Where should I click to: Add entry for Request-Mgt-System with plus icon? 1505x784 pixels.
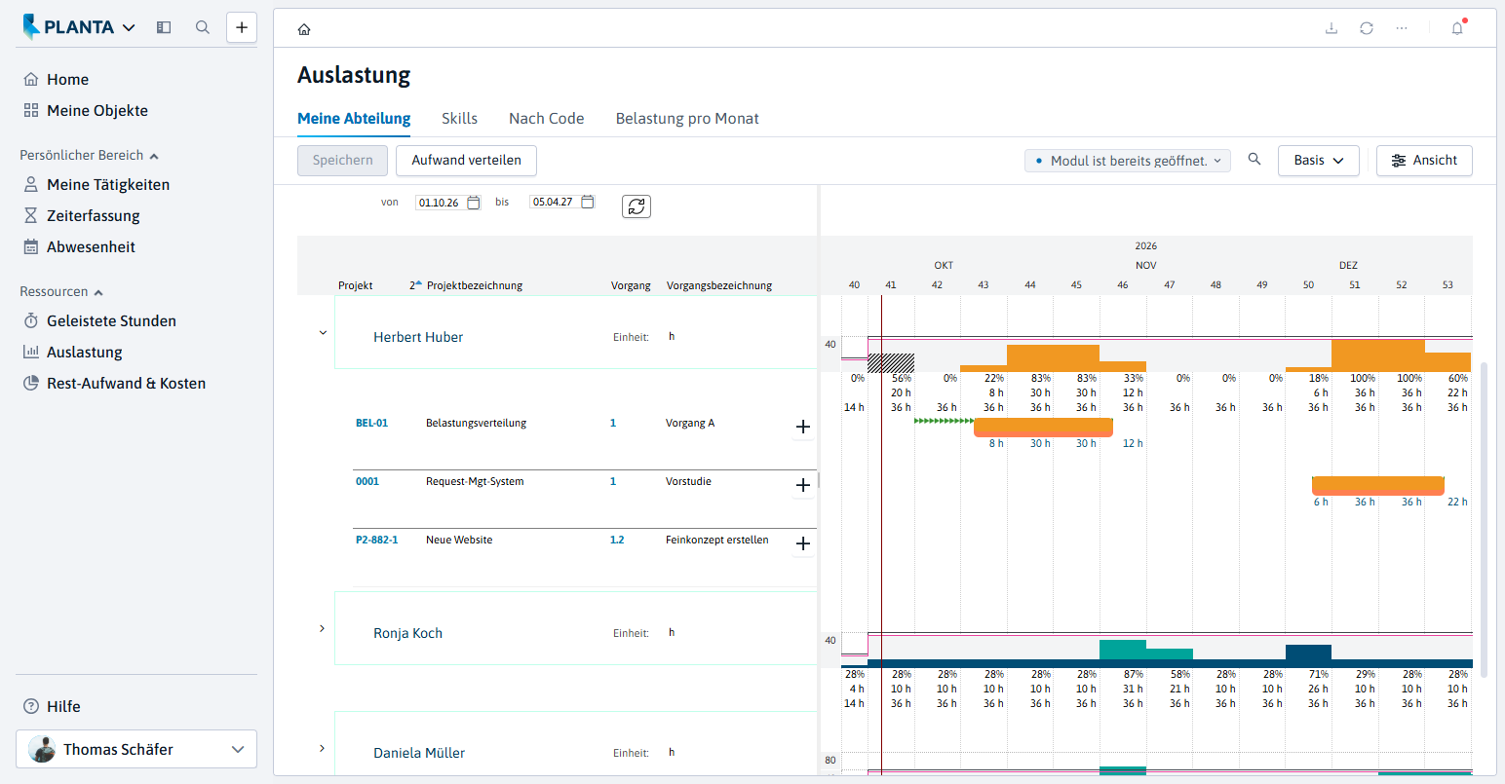pyautogui.click(x=803, y=485)
